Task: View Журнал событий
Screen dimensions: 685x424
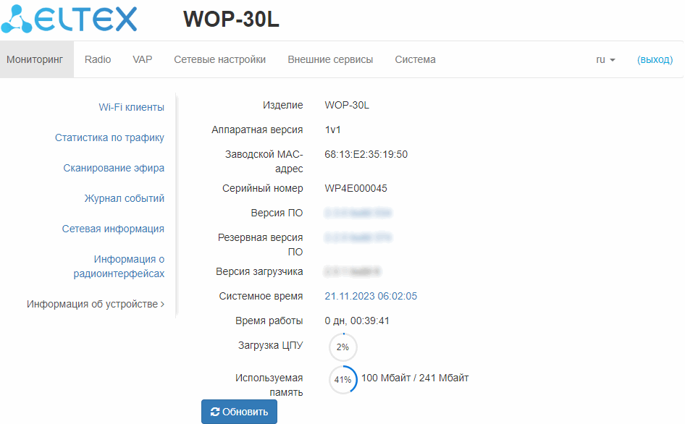Action: click(x=125, y=198)
